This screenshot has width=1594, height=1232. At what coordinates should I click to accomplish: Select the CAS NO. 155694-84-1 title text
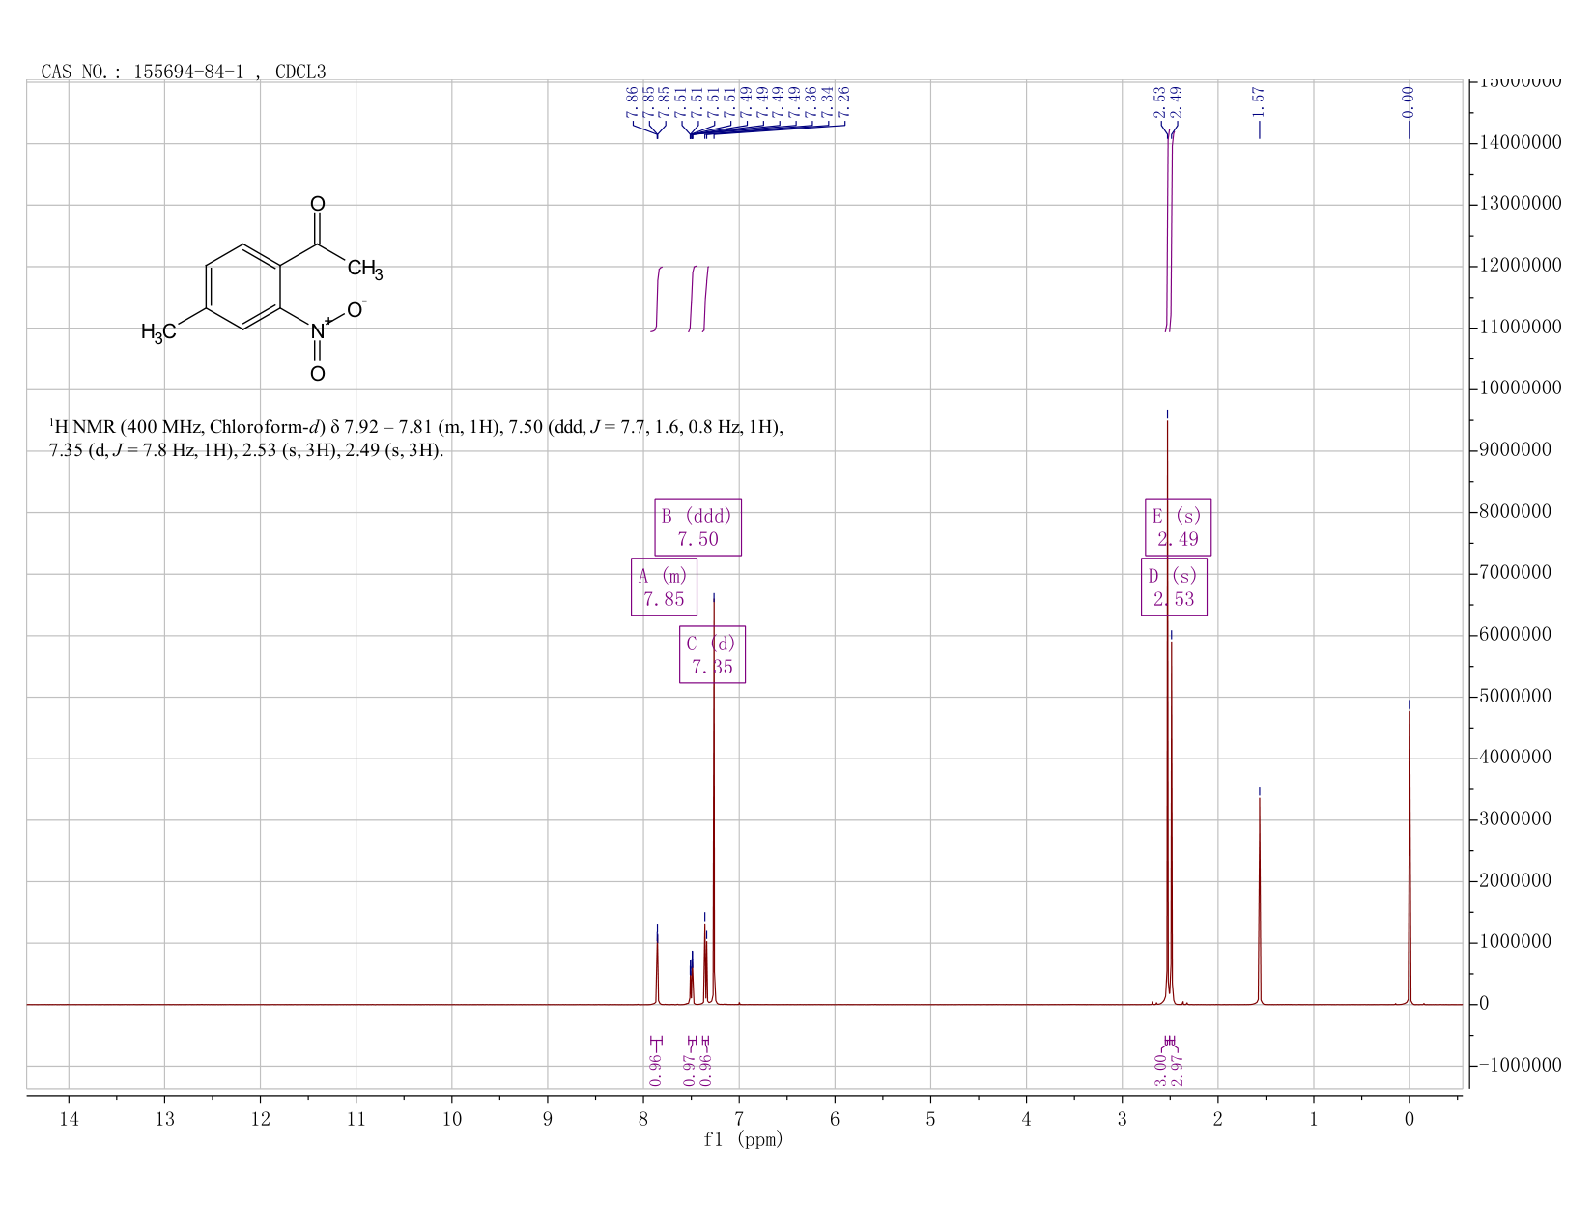coord(184,72)
